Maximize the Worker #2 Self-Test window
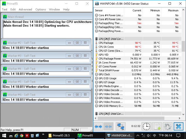 point(77,43)
